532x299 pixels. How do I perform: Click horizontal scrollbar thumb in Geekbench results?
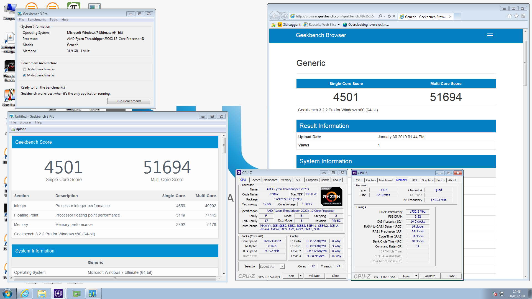coord(115,278)
